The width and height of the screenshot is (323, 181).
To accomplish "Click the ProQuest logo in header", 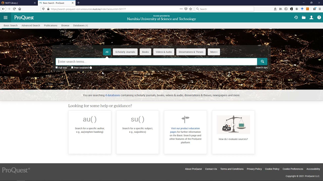I will coord(24,18).
